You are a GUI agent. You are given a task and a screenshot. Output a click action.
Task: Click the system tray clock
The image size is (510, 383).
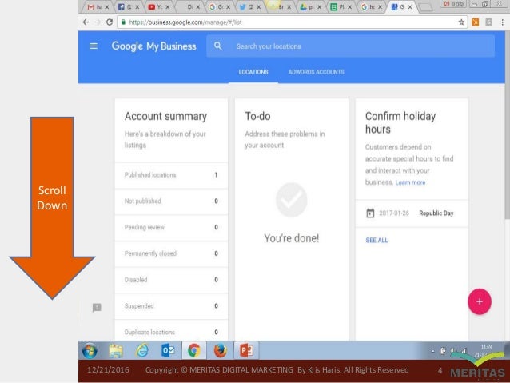pyautogui.click(x=485, y=351)
